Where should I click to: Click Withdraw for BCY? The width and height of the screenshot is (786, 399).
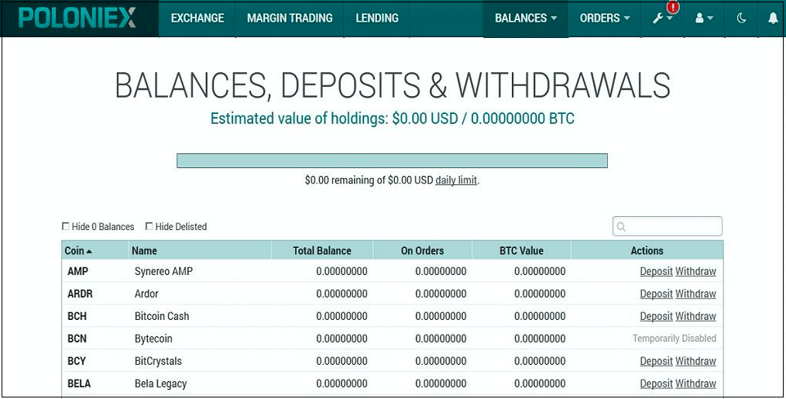695,361
